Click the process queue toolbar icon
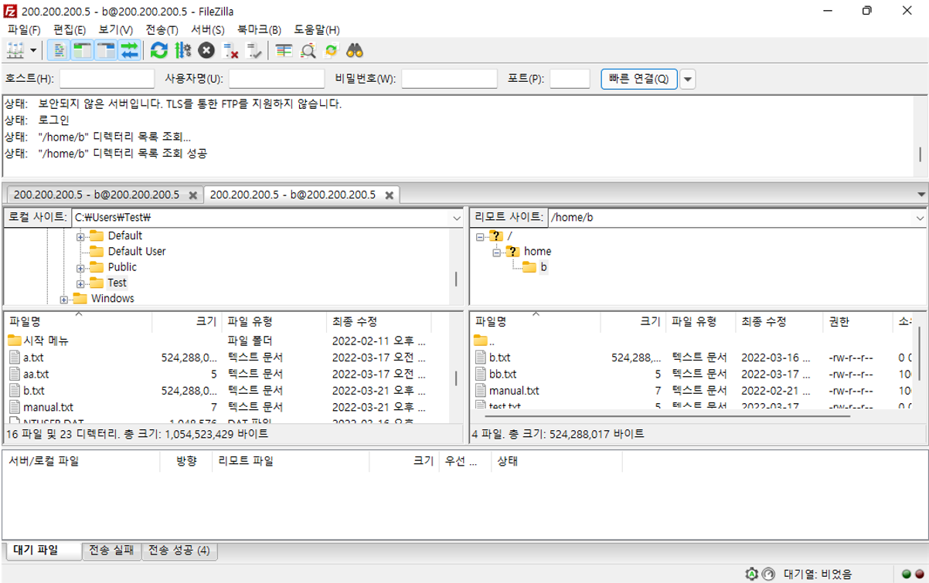The image size is (929, 583). click(182, 51)
